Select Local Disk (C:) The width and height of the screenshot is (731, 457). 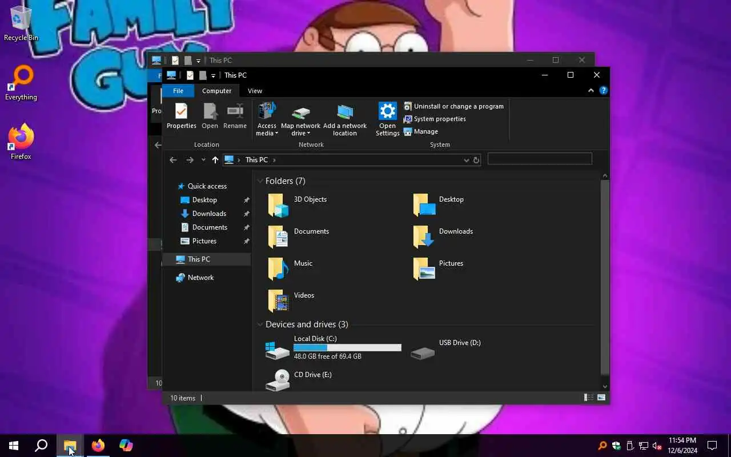[x=334, y=348]
